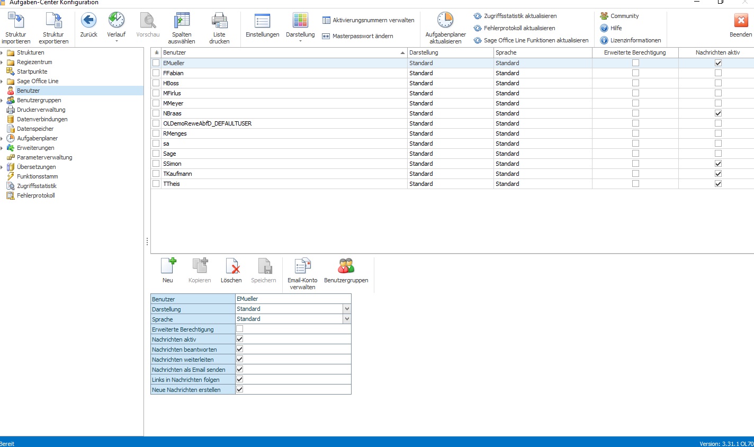The height and width of the screenshot is (447, 754).
Task: Go back with the Zurück arrow icon
Action: coord(88,21)
